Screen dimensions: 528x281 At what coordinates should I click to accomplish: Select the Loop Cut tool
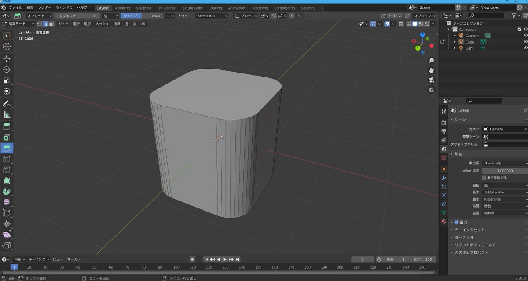pyautogui.click(x=7, y=159)
